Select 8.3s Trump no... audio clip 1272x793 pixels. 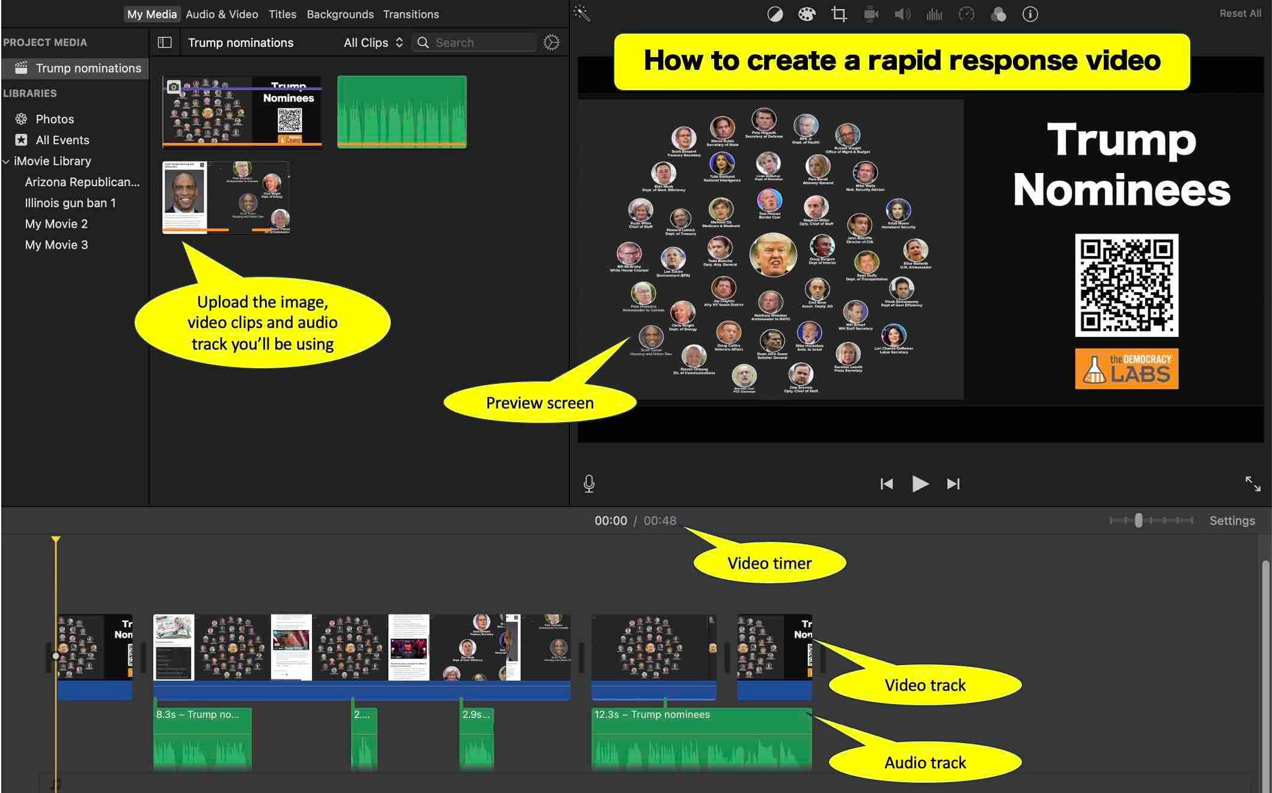click(x=203, y=739)
